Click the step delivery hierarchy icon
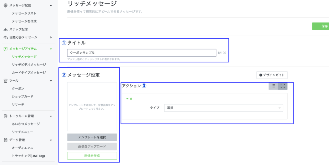 [x=5, y=29]
